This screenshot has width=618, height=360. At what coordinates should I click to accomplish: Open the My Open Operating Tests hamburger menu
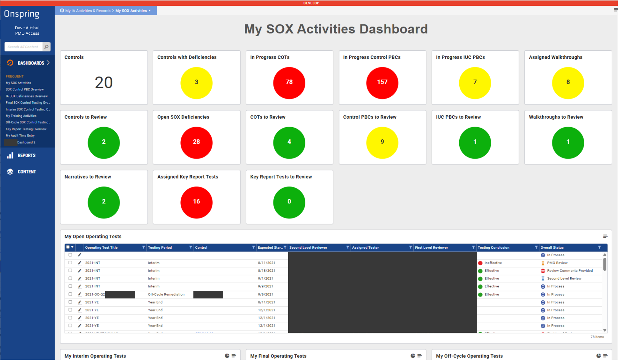click(x=605, y=236)
